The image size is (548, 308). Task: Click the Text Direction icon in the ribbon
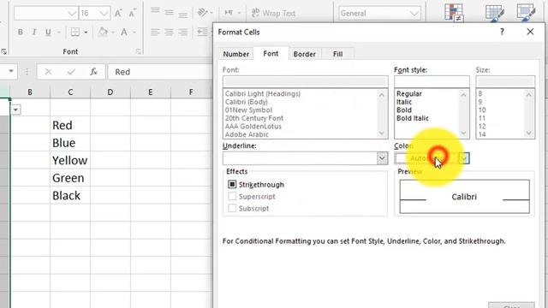[x=229, y=13]
